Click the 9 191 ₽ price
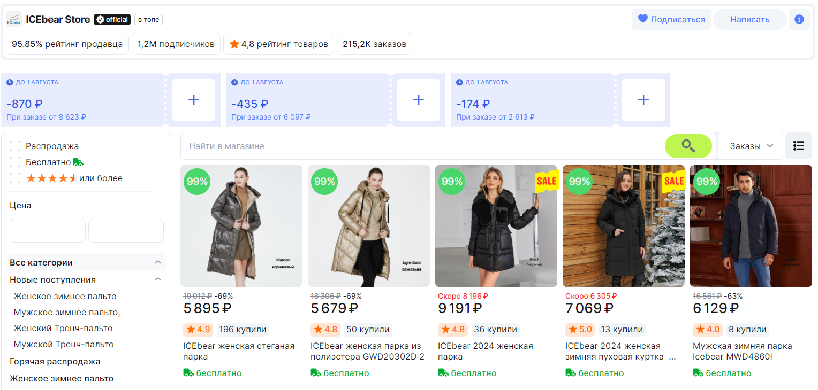 pyautogui.click(x=460, y=308)
